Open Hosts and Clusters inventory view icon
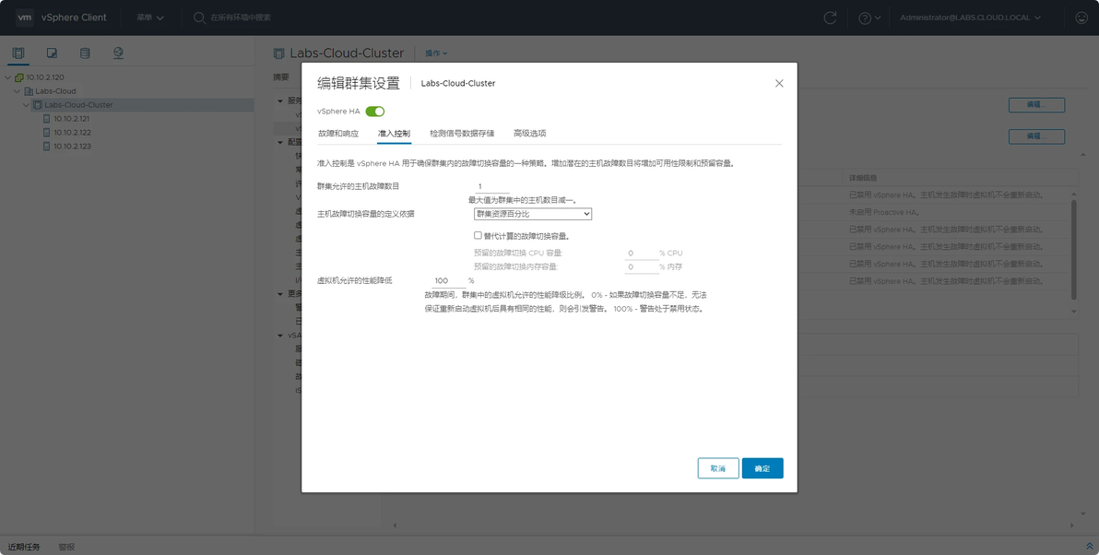1099x555 pixels. [18, 53]
